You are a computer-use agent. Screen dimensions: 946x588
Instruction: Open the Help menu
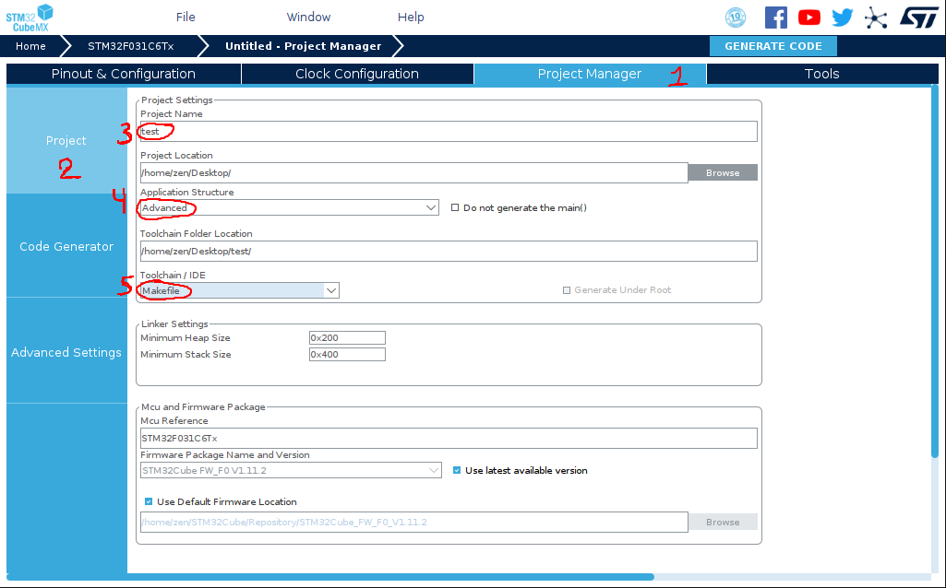click(x=411, y=17)
